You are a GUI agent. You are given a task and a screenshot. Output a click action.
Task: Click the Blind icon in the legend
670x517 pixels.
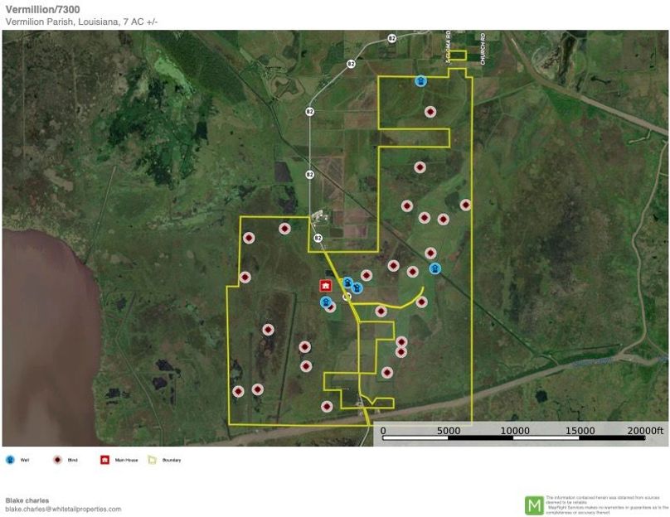(57, 459)
